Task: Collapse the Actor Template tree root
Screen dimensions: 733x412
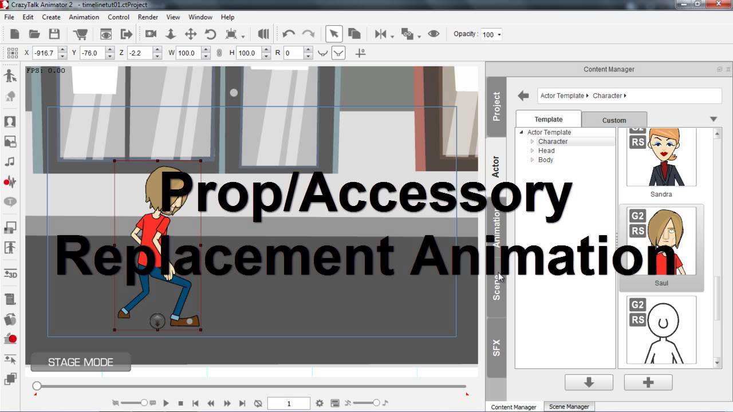Action: click(x=522, y=132)
